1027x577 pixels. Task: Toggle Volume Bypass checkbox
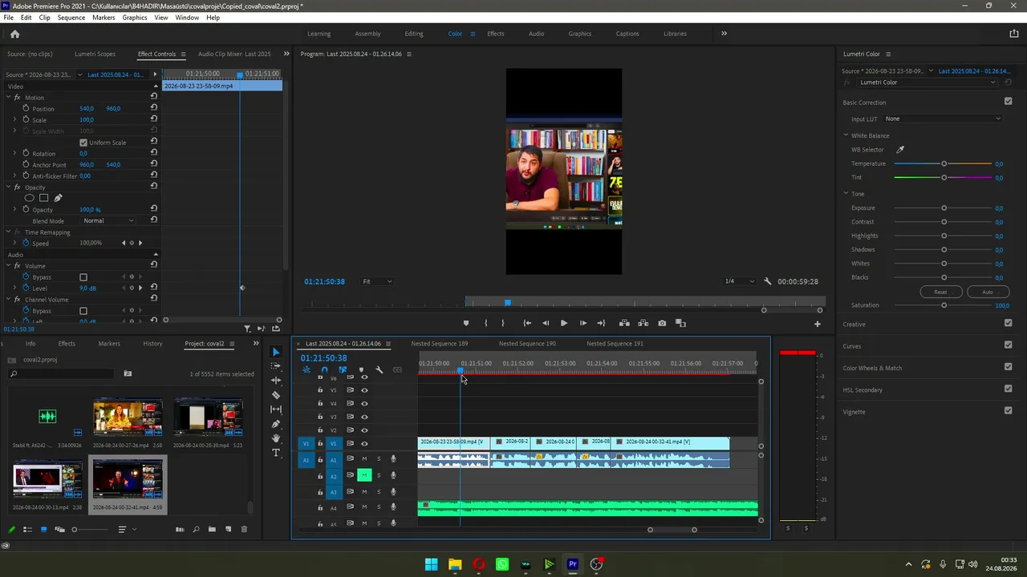pyautogui.click(x=83, y=277)
